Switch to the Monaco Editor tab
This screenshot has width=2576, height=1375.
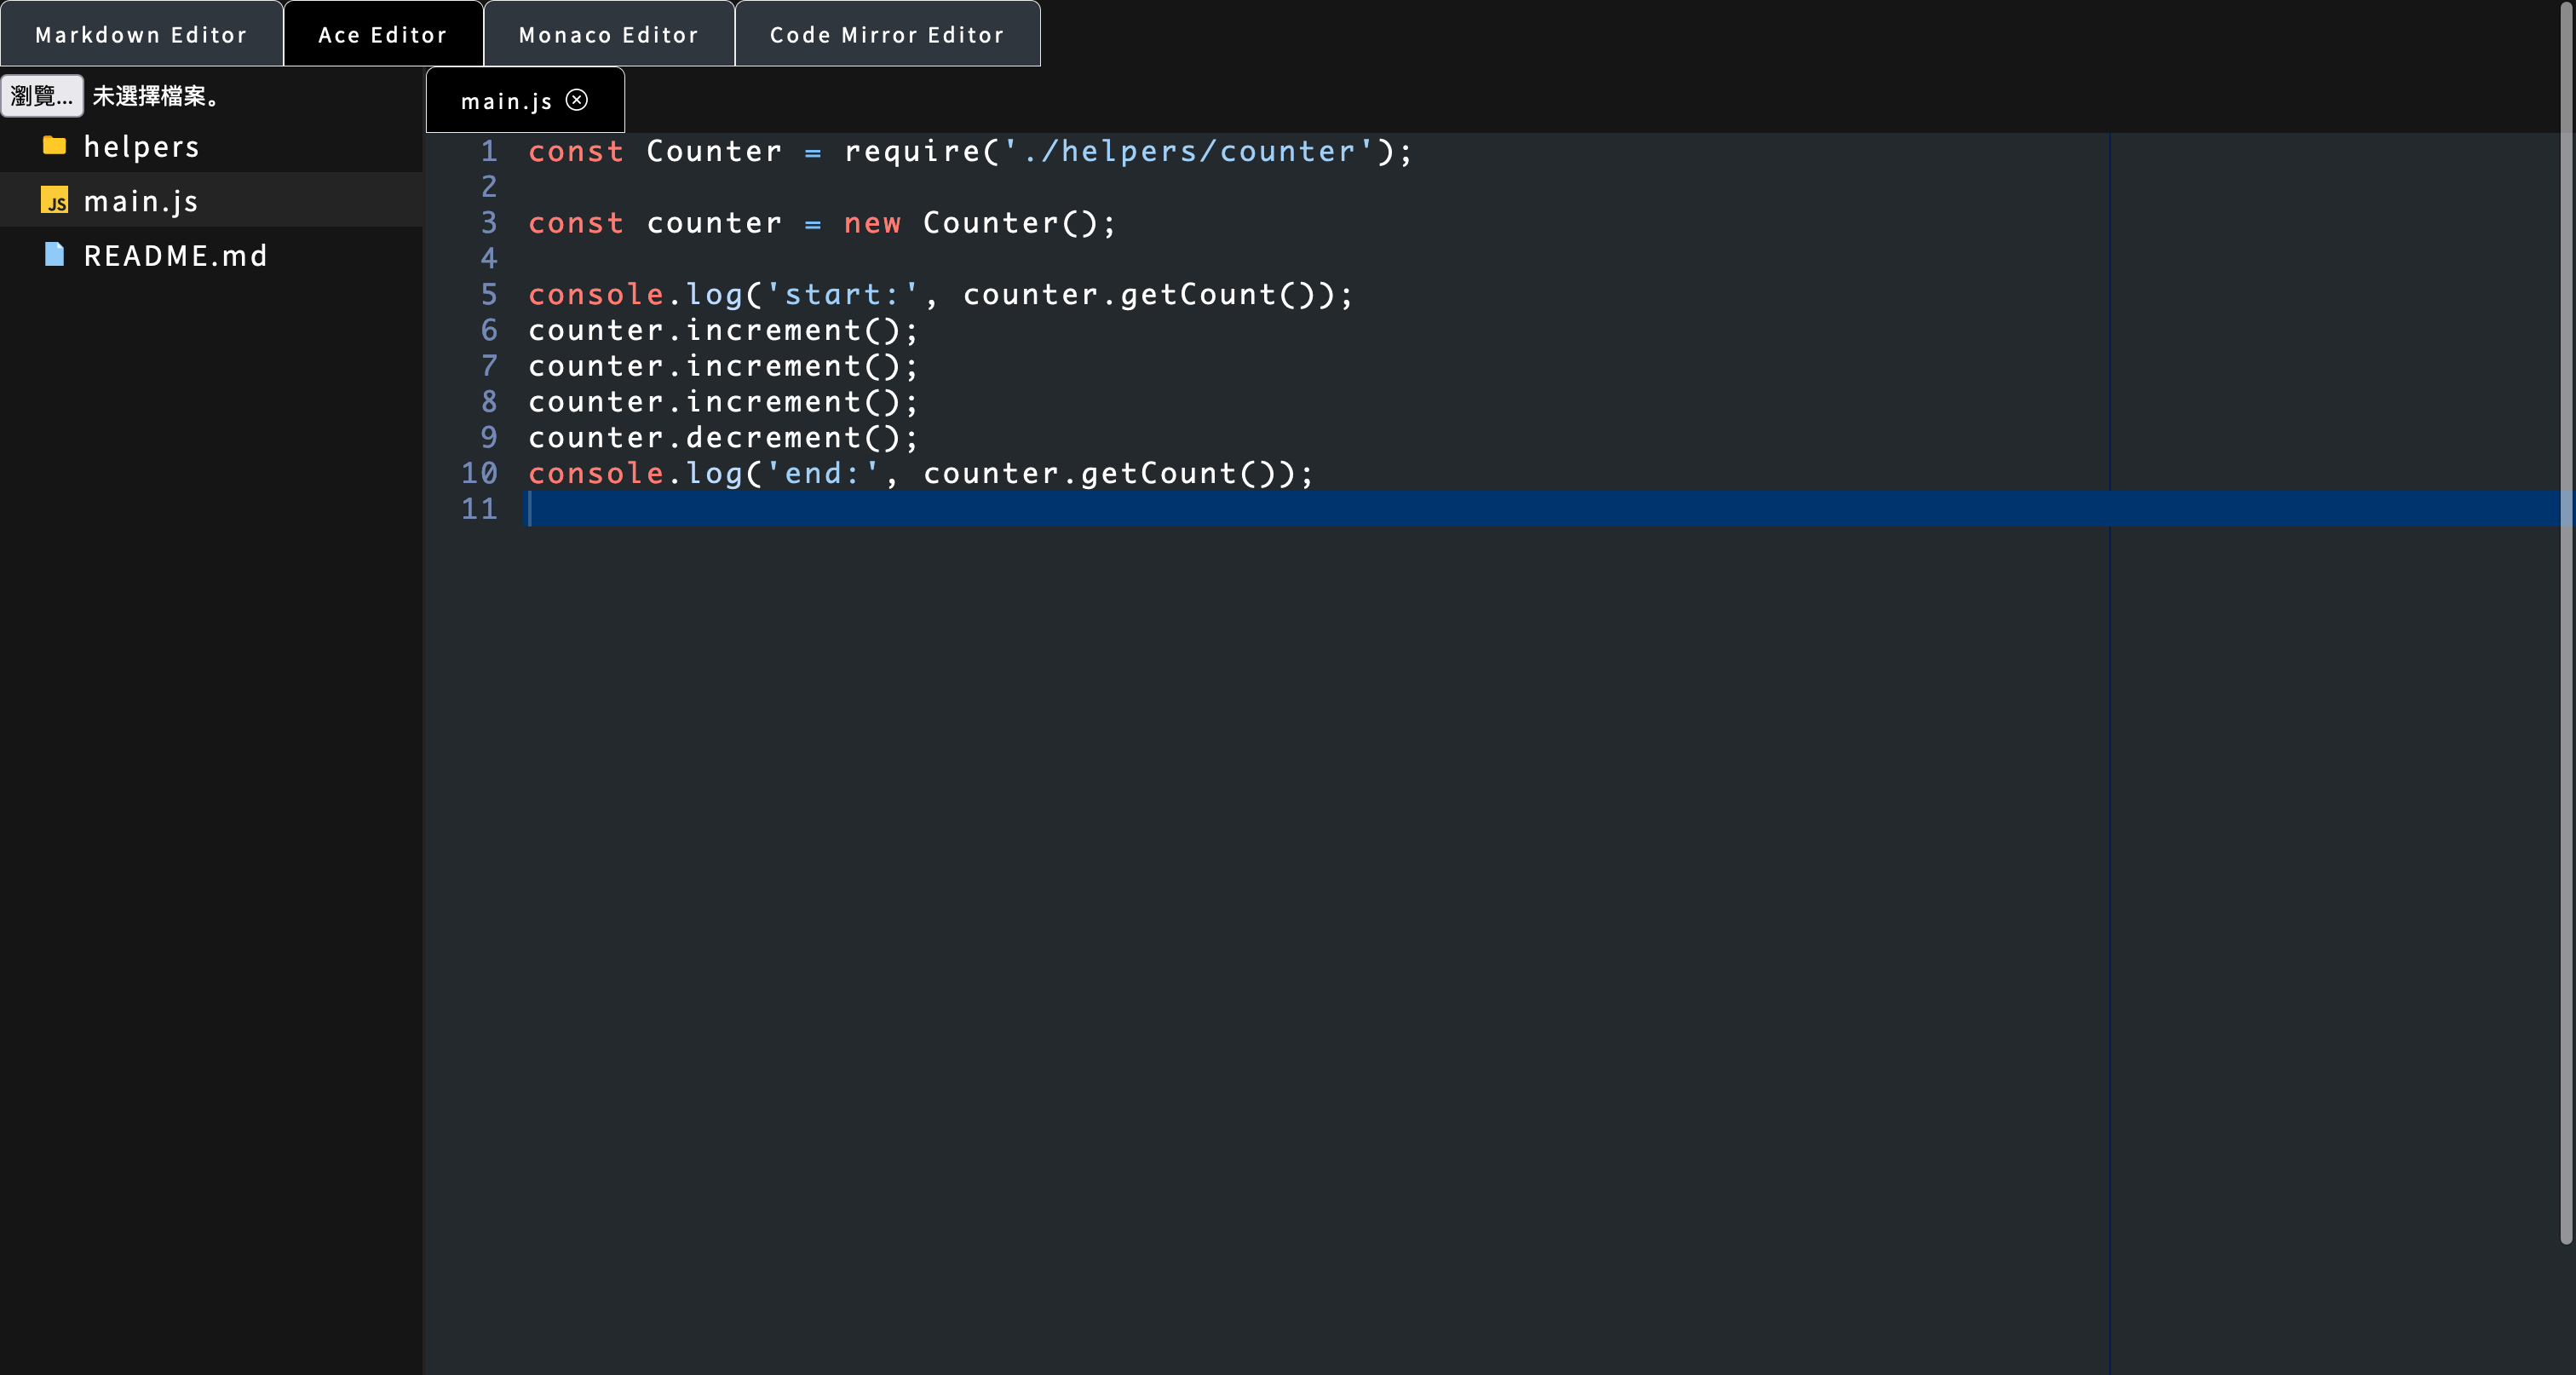(x=608, y=35)
